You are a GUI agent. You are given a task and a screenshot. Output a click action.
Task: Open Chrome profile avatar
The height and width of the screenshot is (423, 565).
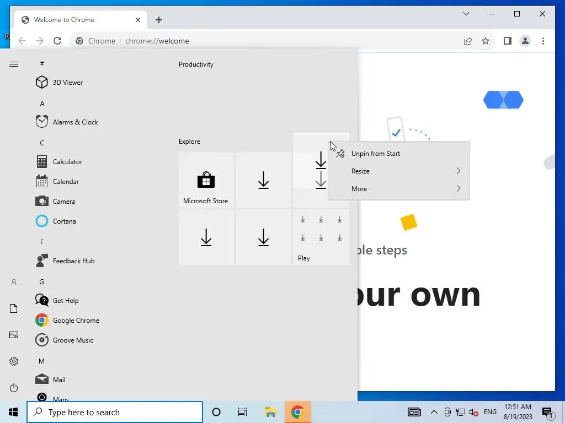point(525,41)
